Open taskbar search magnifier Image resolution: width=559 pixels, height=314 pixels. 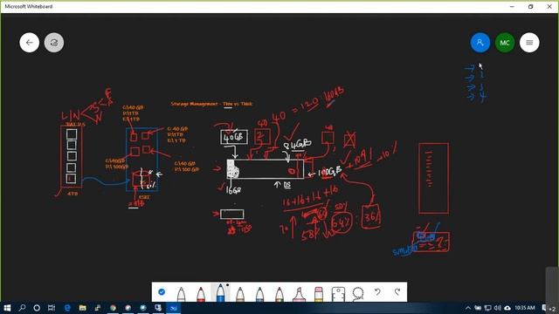(22, 308)
